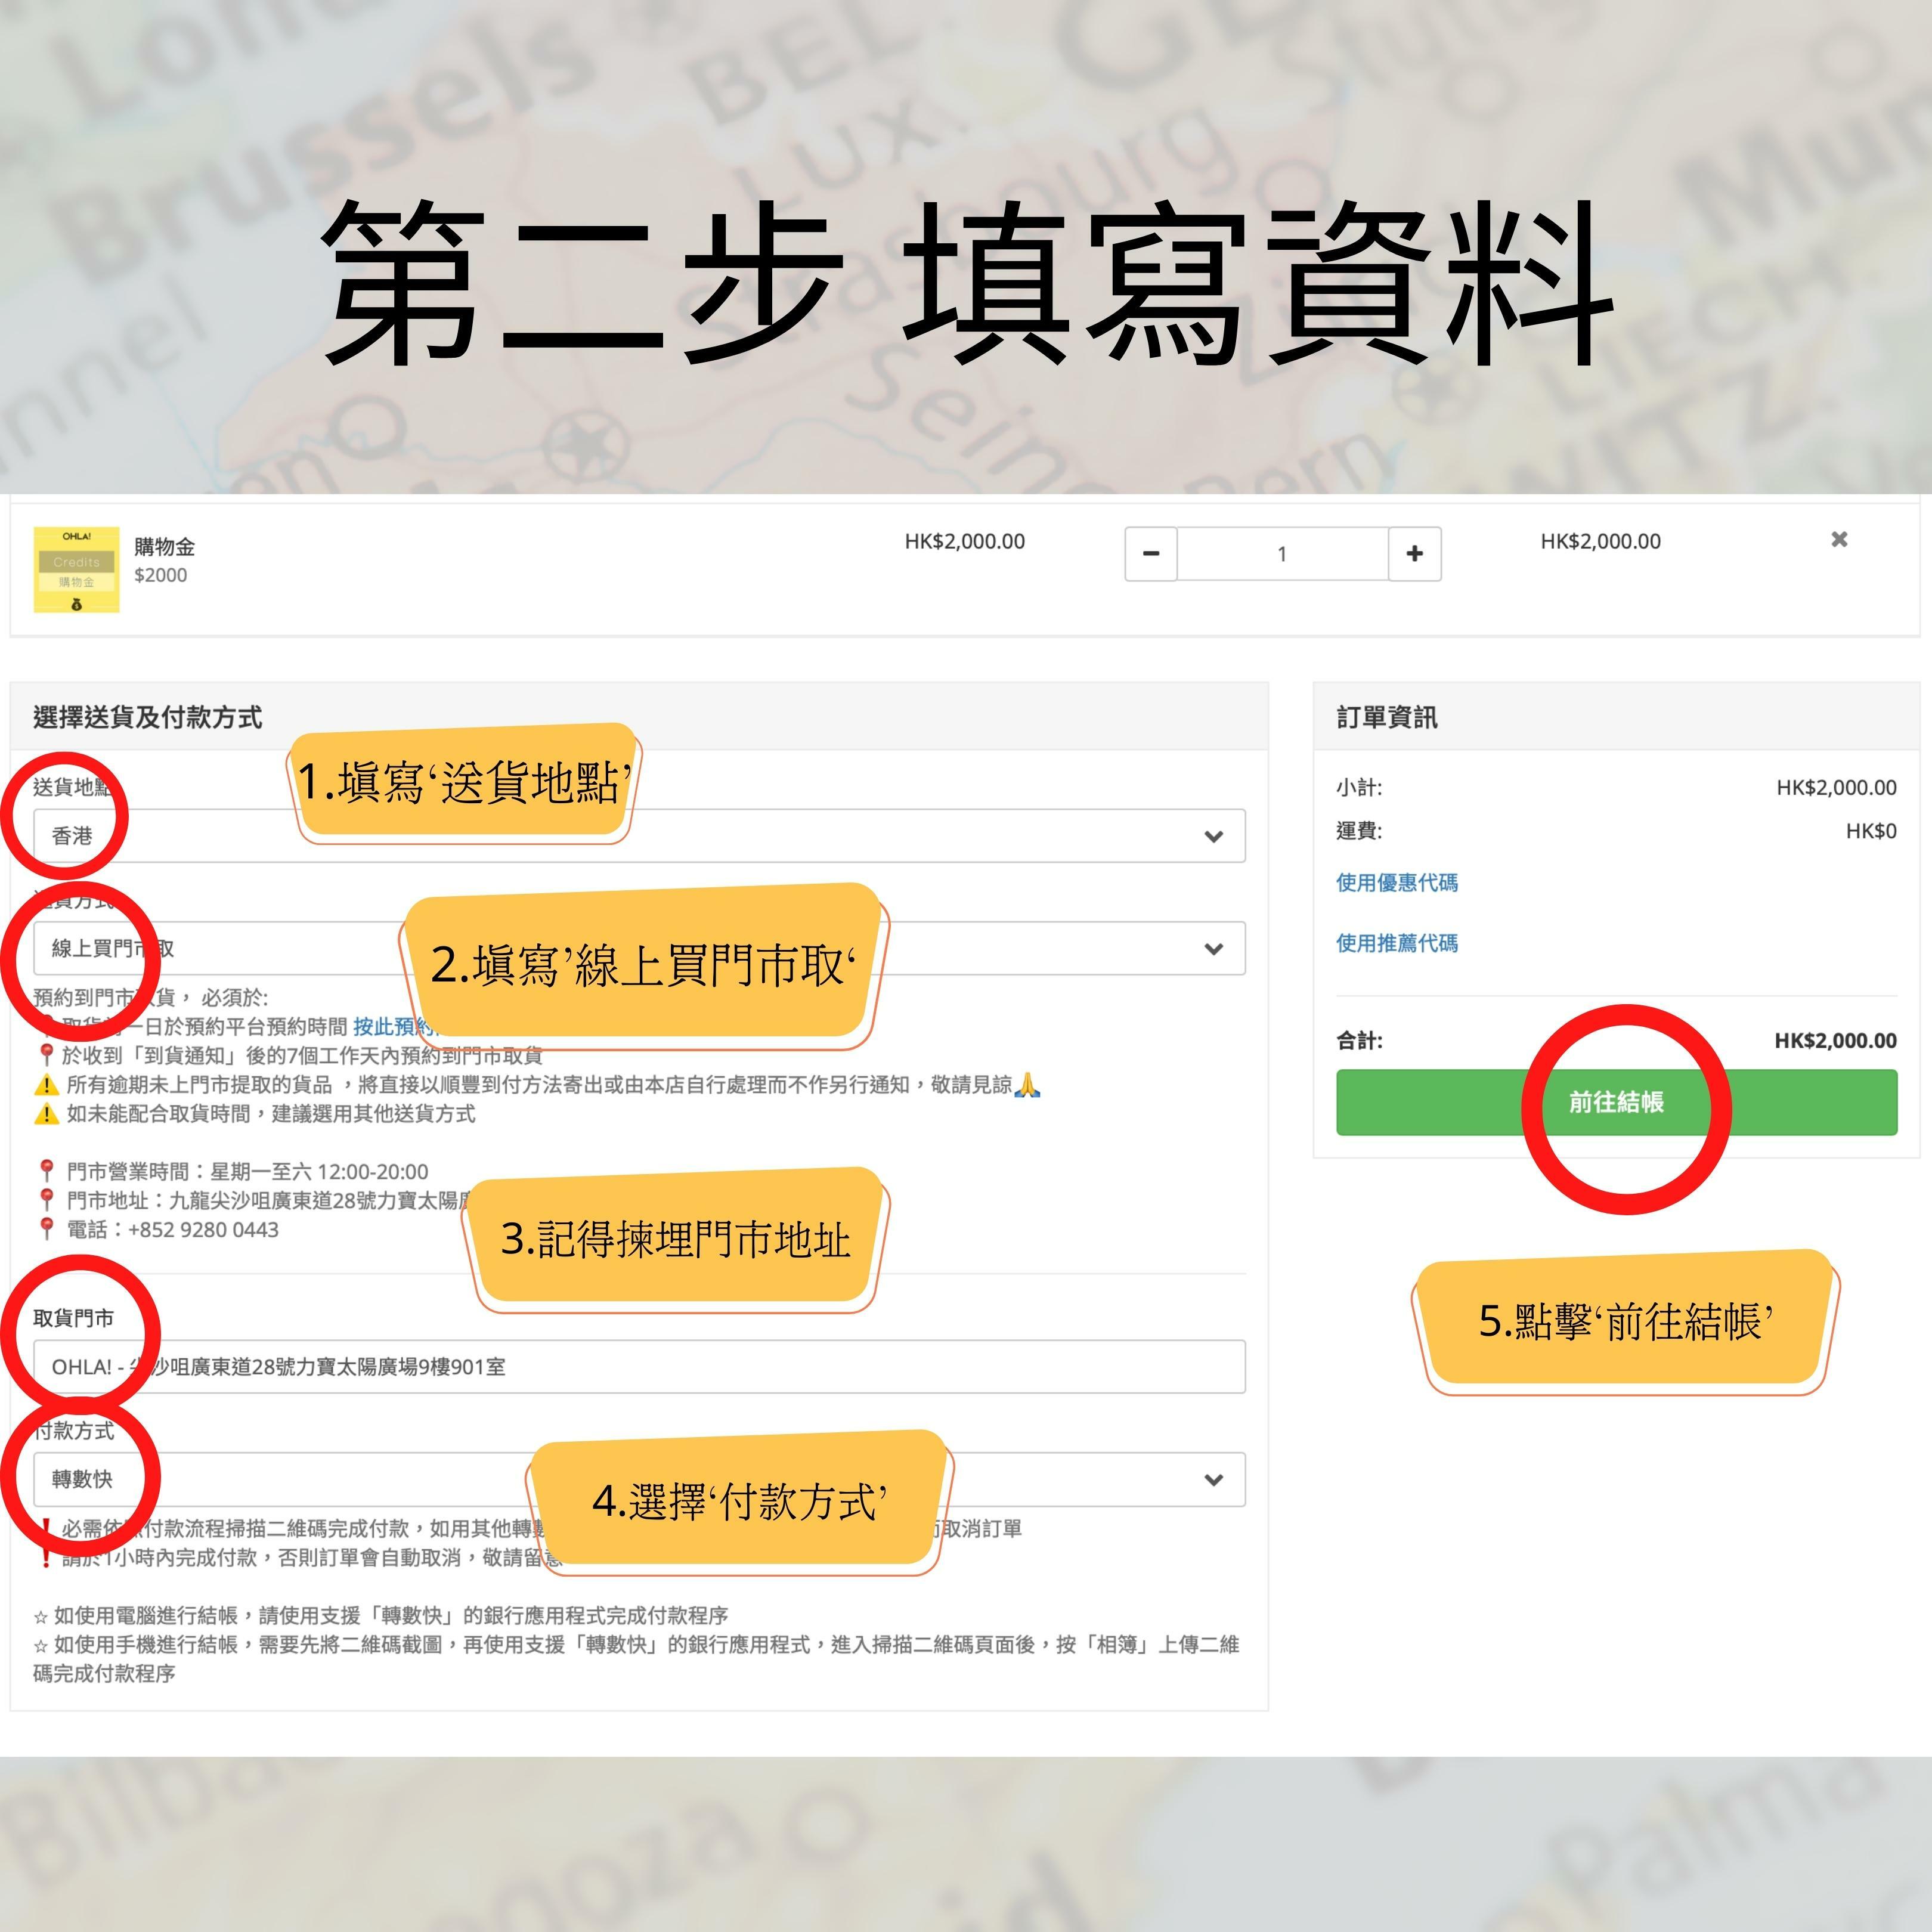The width and height of the screenshot is (1932, 1932).
Task: Click the warning triangle icon beside 所有逾期
Action: (x=46, y=1085)
